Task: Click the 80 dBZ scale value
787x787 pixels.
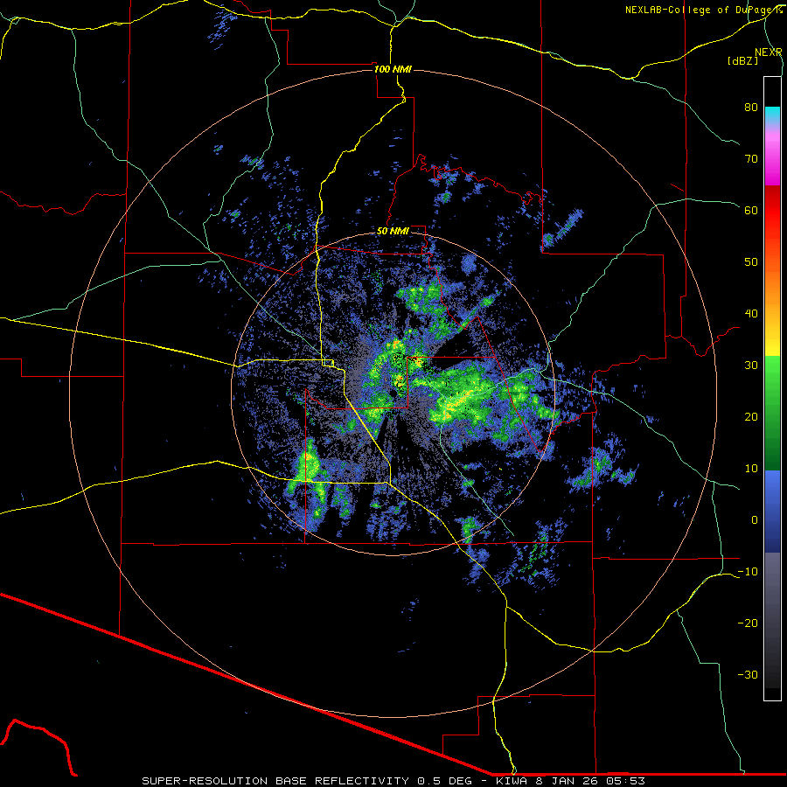Action: click(751, 108)
